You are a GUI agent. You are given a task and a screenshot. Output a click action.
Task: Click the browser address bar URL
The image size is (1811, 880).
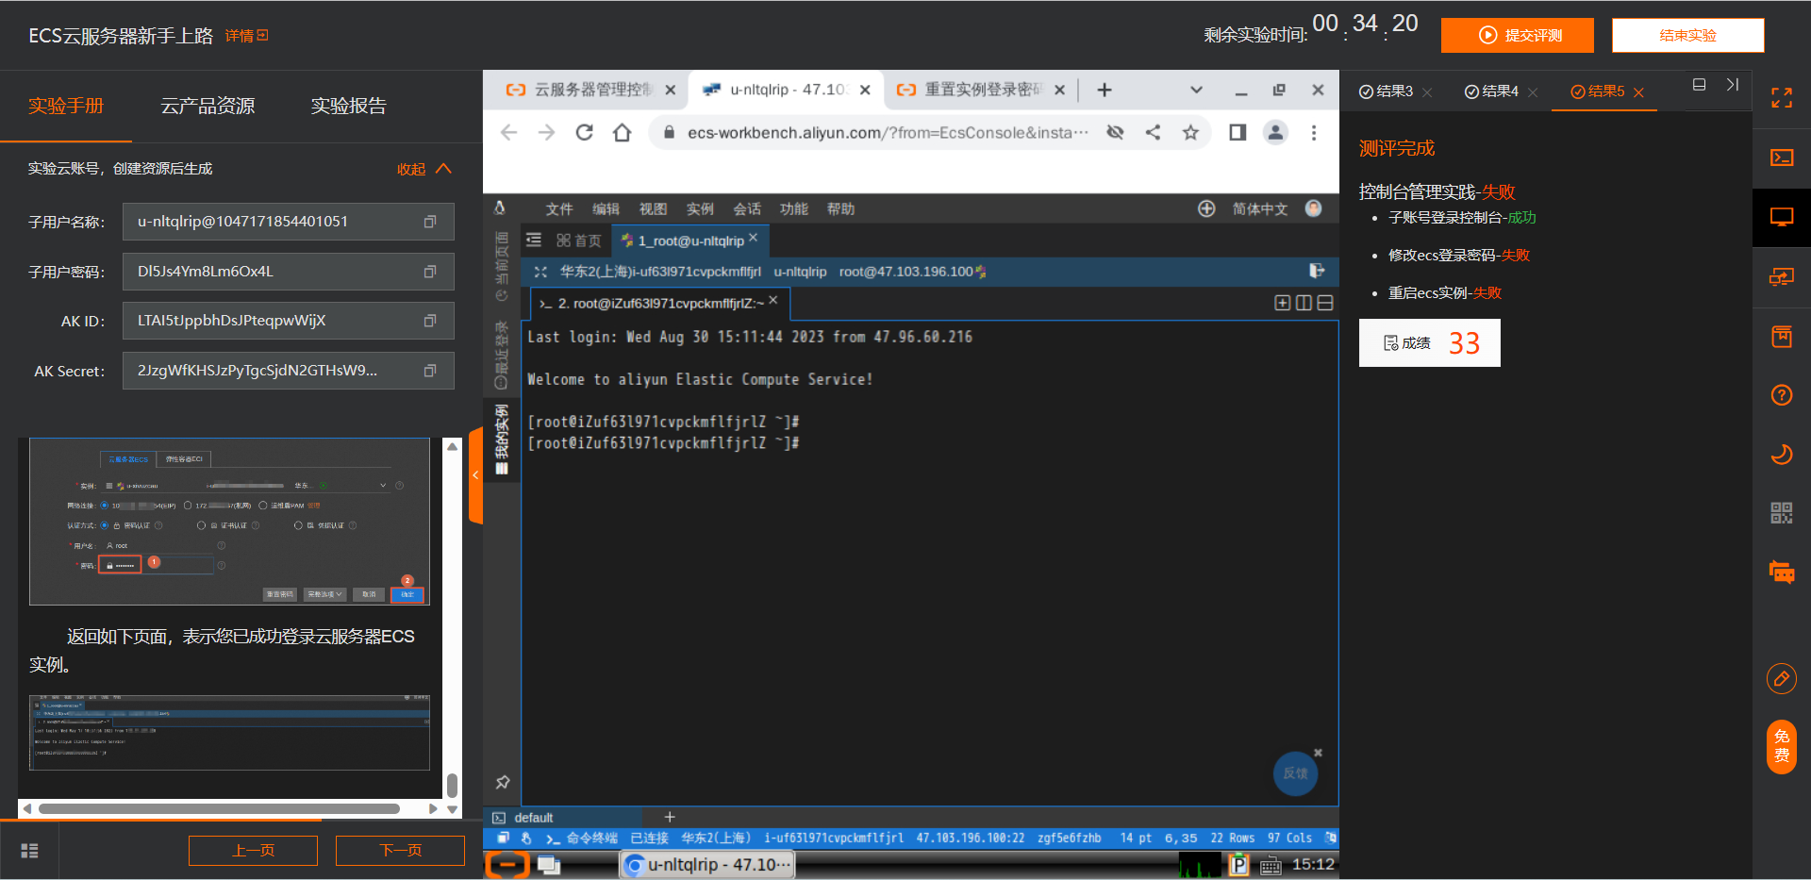tap(888, 133)
